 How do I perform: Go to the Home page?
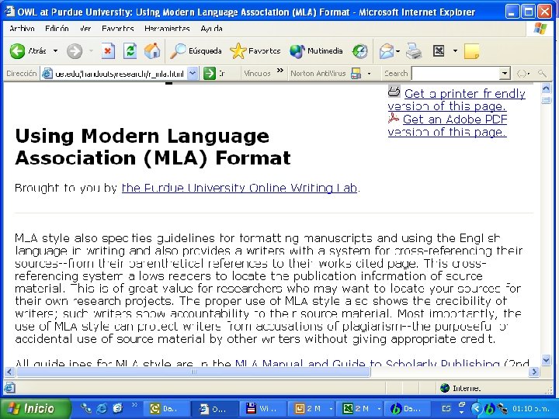click(x=152, y=51)
